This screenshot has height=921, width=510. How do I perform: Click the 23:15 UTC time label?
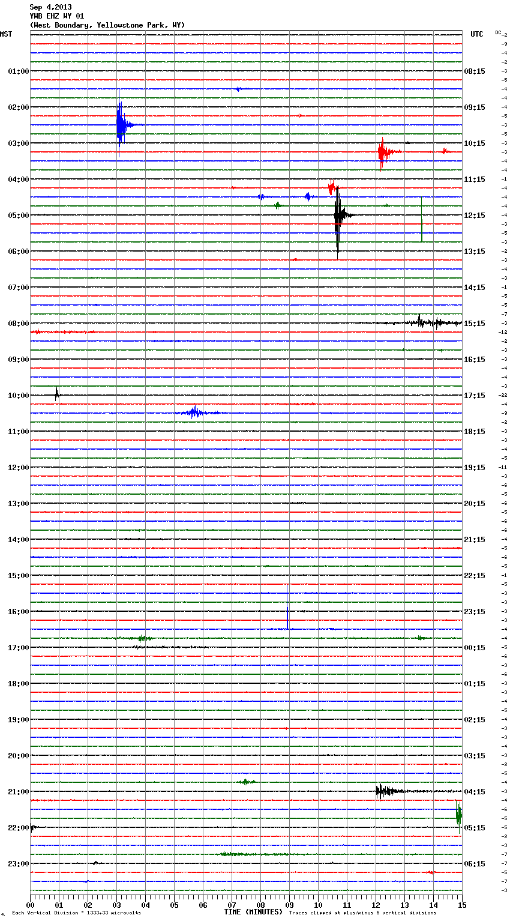[x=475, y=611]
